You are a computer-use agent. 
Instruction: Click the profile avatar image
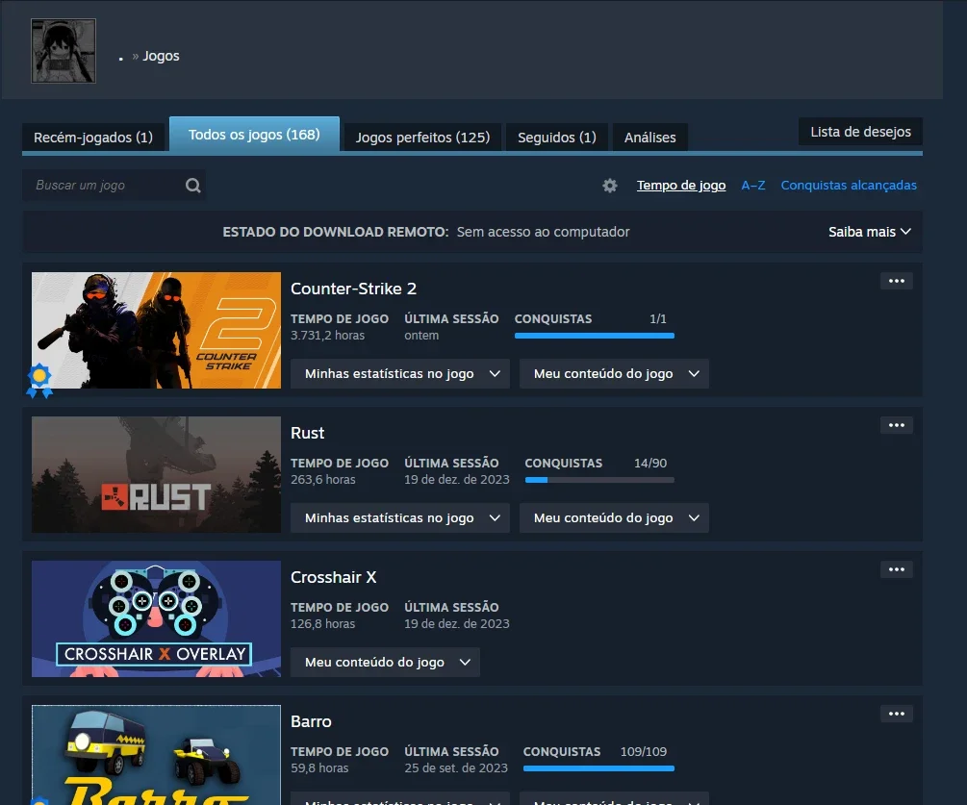coord(64,51)
